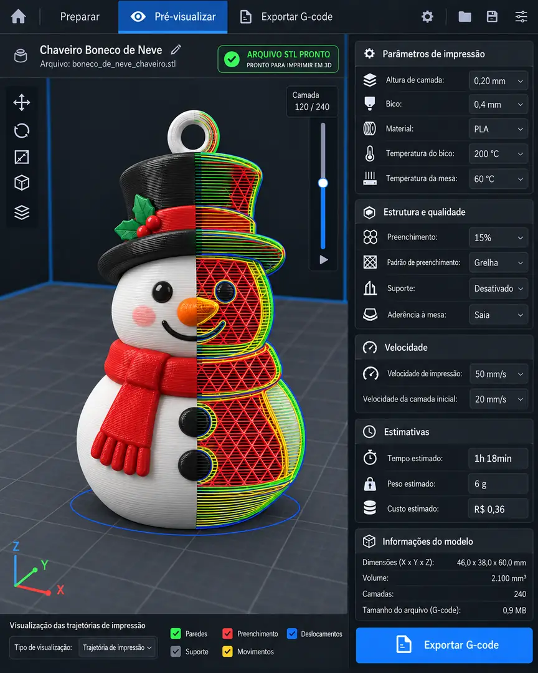
Task: Open the Material PLA dropdown
Action: click(498, 129)
